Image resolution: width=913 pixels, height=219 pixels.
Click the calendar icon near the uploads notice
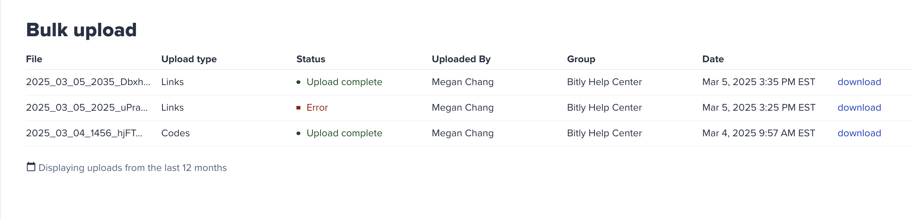tap(31, 167)
